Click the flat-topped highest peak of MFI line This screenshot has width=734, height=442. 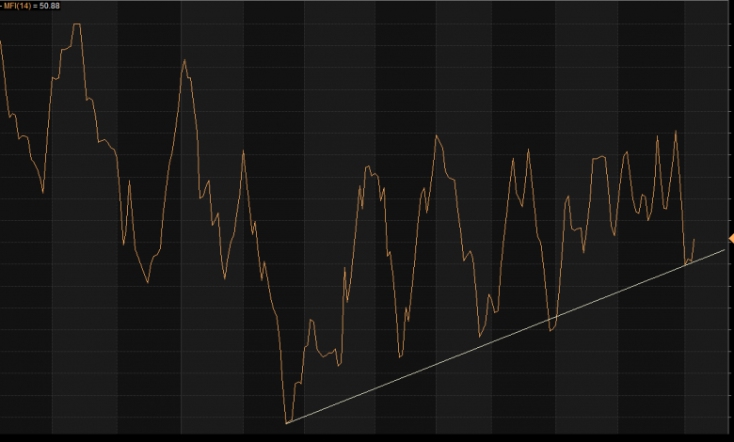pyautogui.click(x=76, y=24)
